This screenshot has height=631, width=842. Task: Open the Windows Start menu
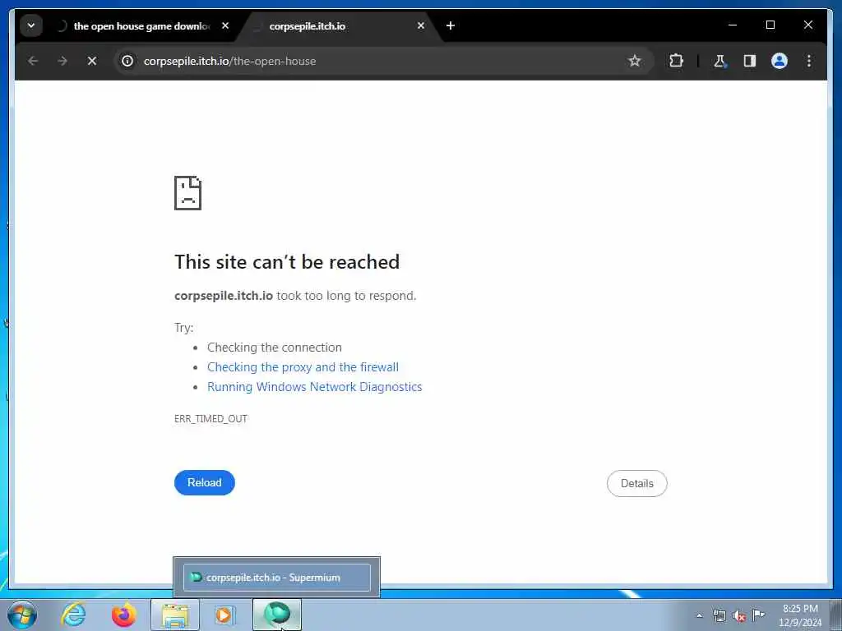pyautogui.click(x=22, y=615)
